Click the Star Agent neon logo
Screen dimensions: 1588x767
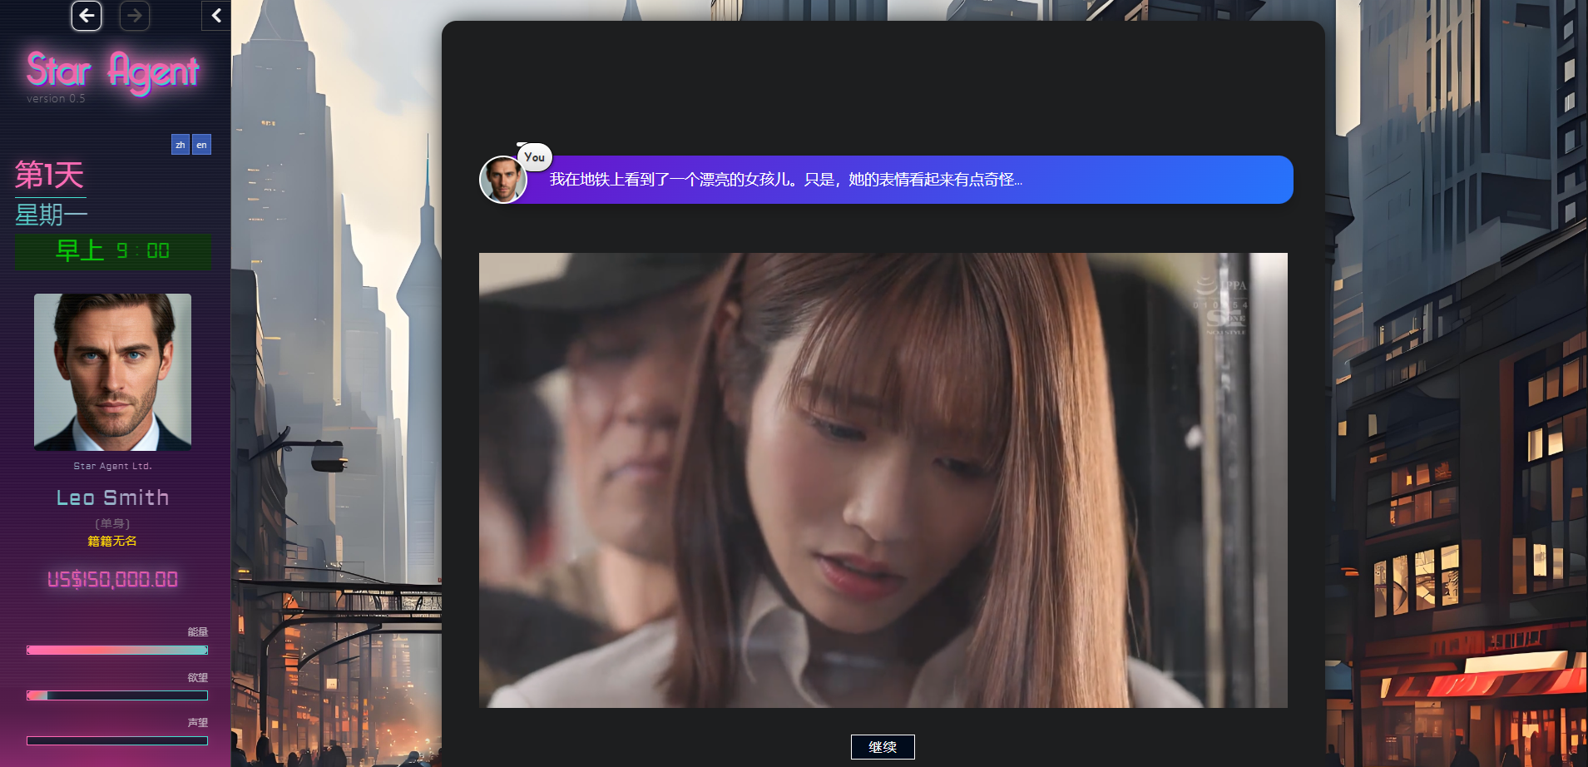[112, 72]
